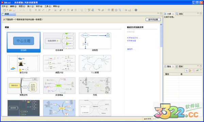Switch to the 浏览 browse tab
Viewport: 204px width, 122px height.
click(179, 14)
